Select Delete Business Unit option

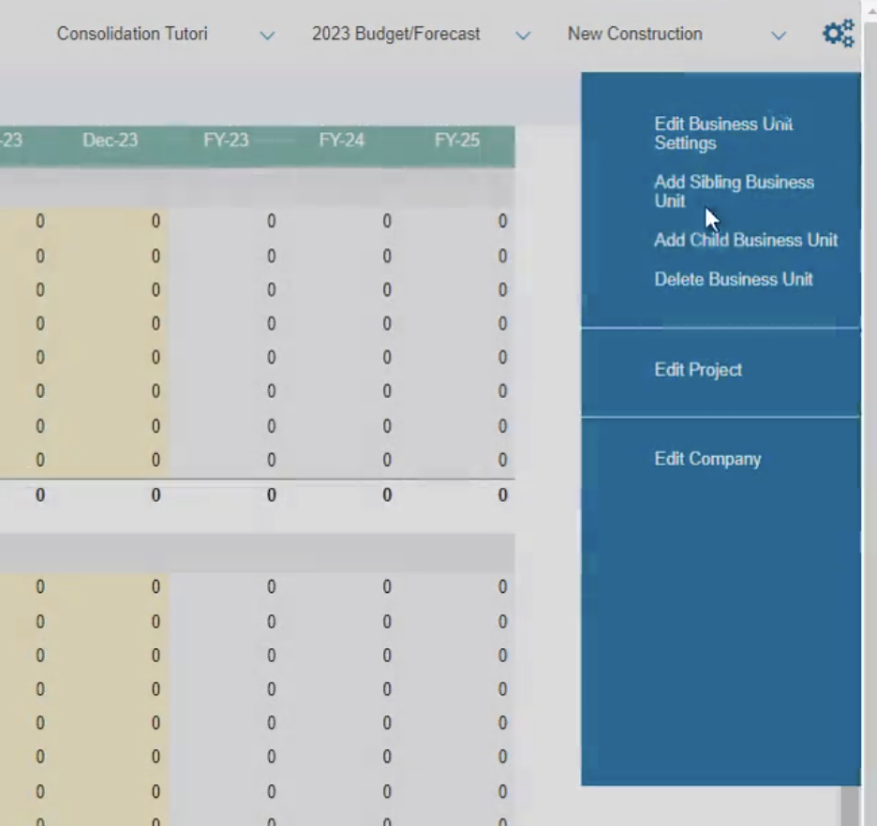[733, 280]
